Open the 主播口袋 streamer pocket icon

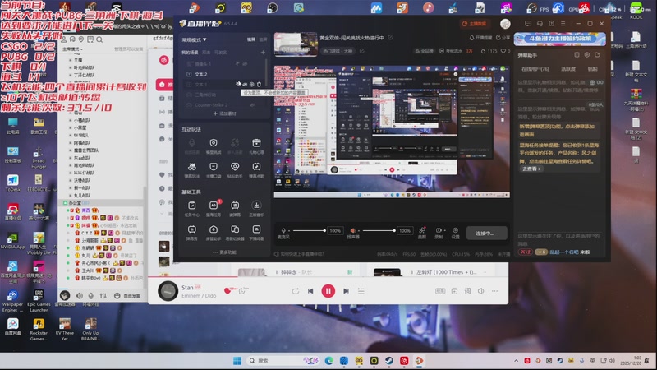214,167
